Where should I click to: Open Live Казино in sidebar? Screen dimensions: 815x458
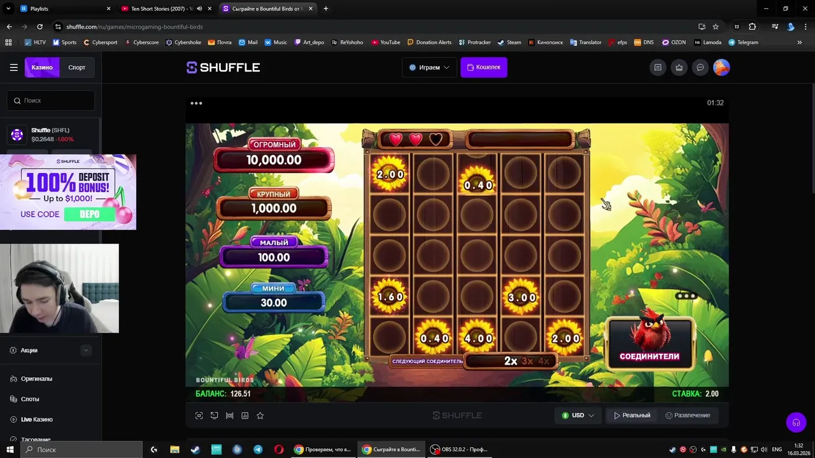point(36,419)
